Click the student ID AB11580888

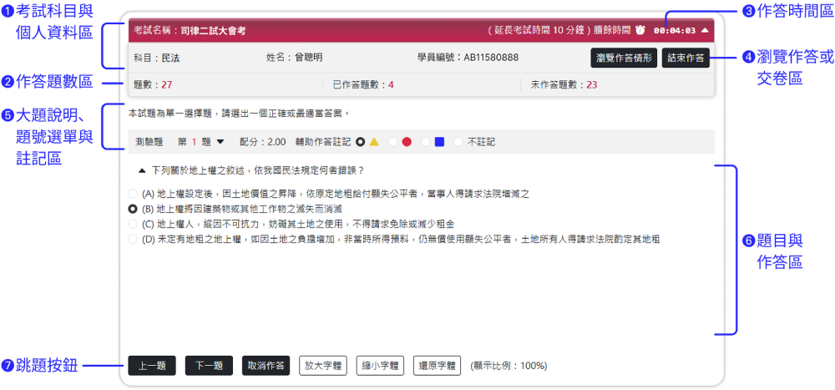point(490,58)
